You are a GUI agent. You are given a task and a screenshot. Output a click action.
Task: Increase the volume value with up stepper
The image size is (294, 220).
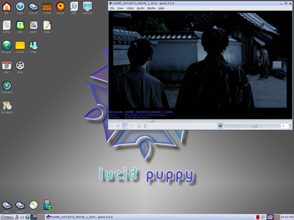tap(290, 125)
